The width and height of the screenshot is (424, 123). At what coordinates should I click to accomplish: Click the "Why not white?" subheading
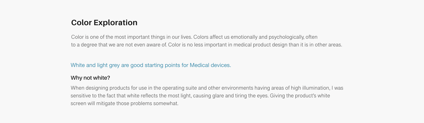pos(90,78)
